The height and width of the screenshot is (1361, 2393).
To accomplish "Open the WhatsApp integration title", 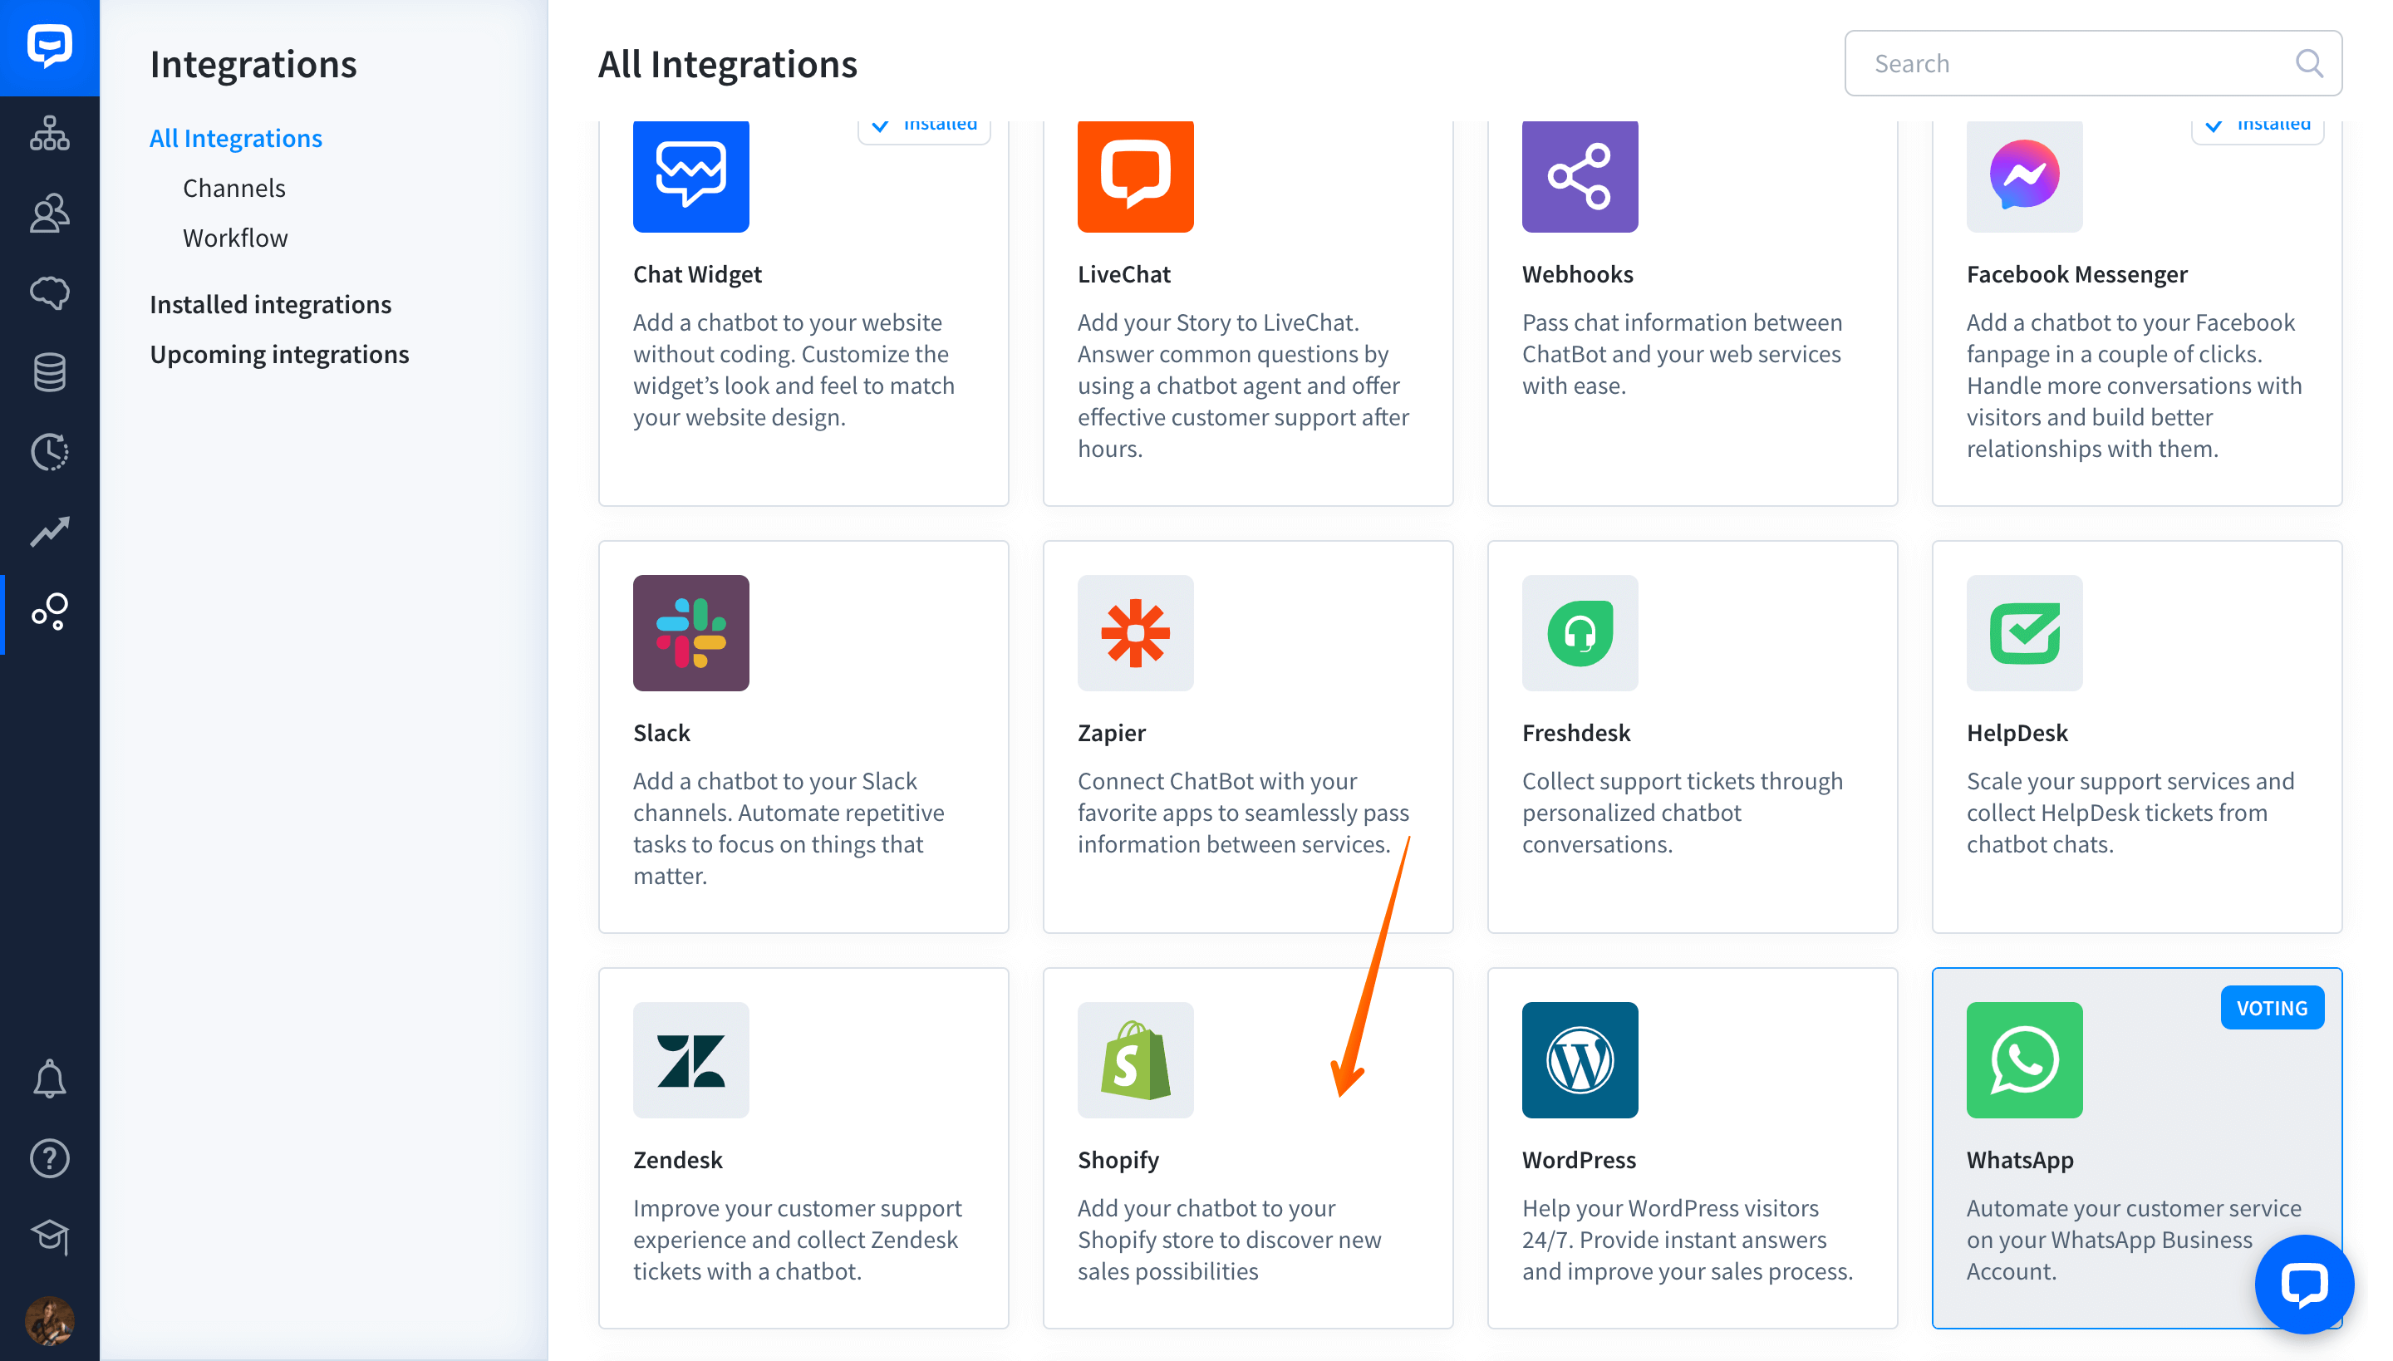I will pyautogui.click(x=2019, y=1160).
